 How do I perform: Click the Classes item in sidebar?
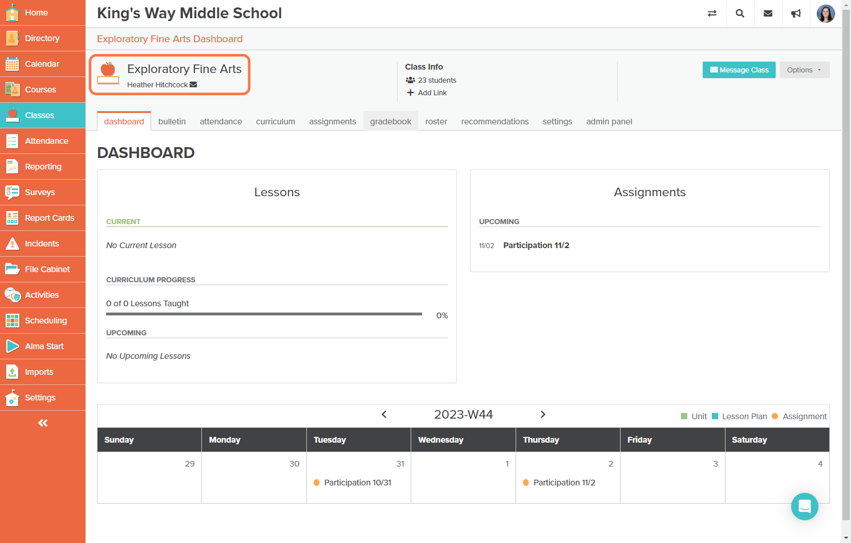click(43, 115)
